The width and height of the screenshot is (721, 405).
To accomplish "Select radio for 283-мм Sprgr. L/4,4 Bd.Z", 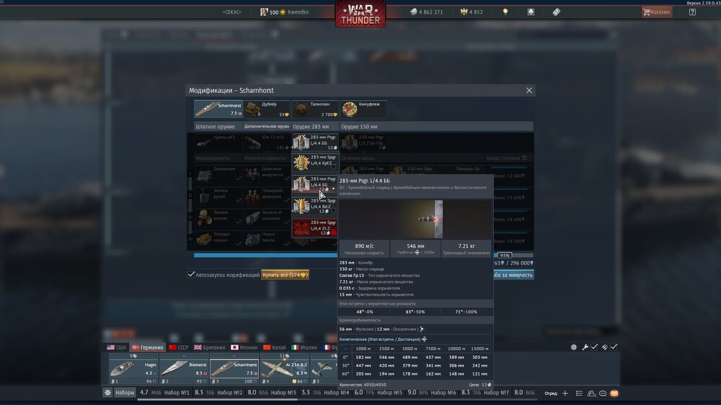I will tap(333, 210).
